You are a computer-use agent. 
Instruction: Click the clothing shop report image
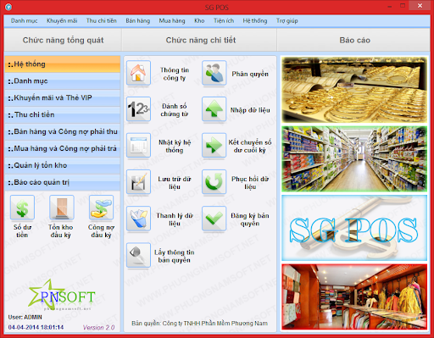coord(354,296)
